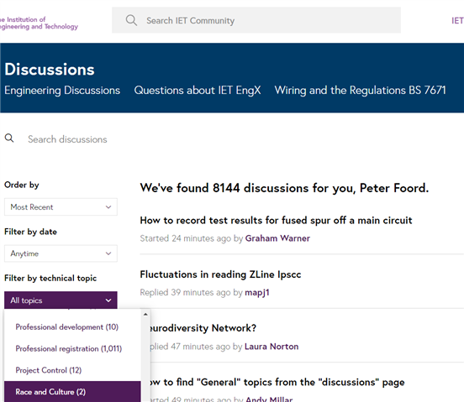The image size is (464, 402).
Task: Open Wiring and the Regulations BS 7671 tab
Action: pos(360,91)
